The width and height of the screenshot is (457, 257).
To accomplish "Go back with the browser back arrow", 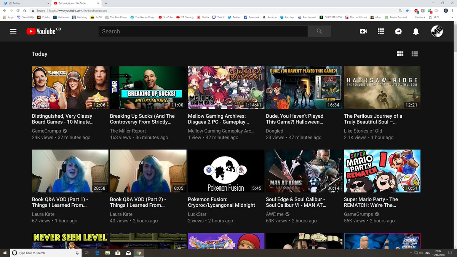I will [5, 11].
